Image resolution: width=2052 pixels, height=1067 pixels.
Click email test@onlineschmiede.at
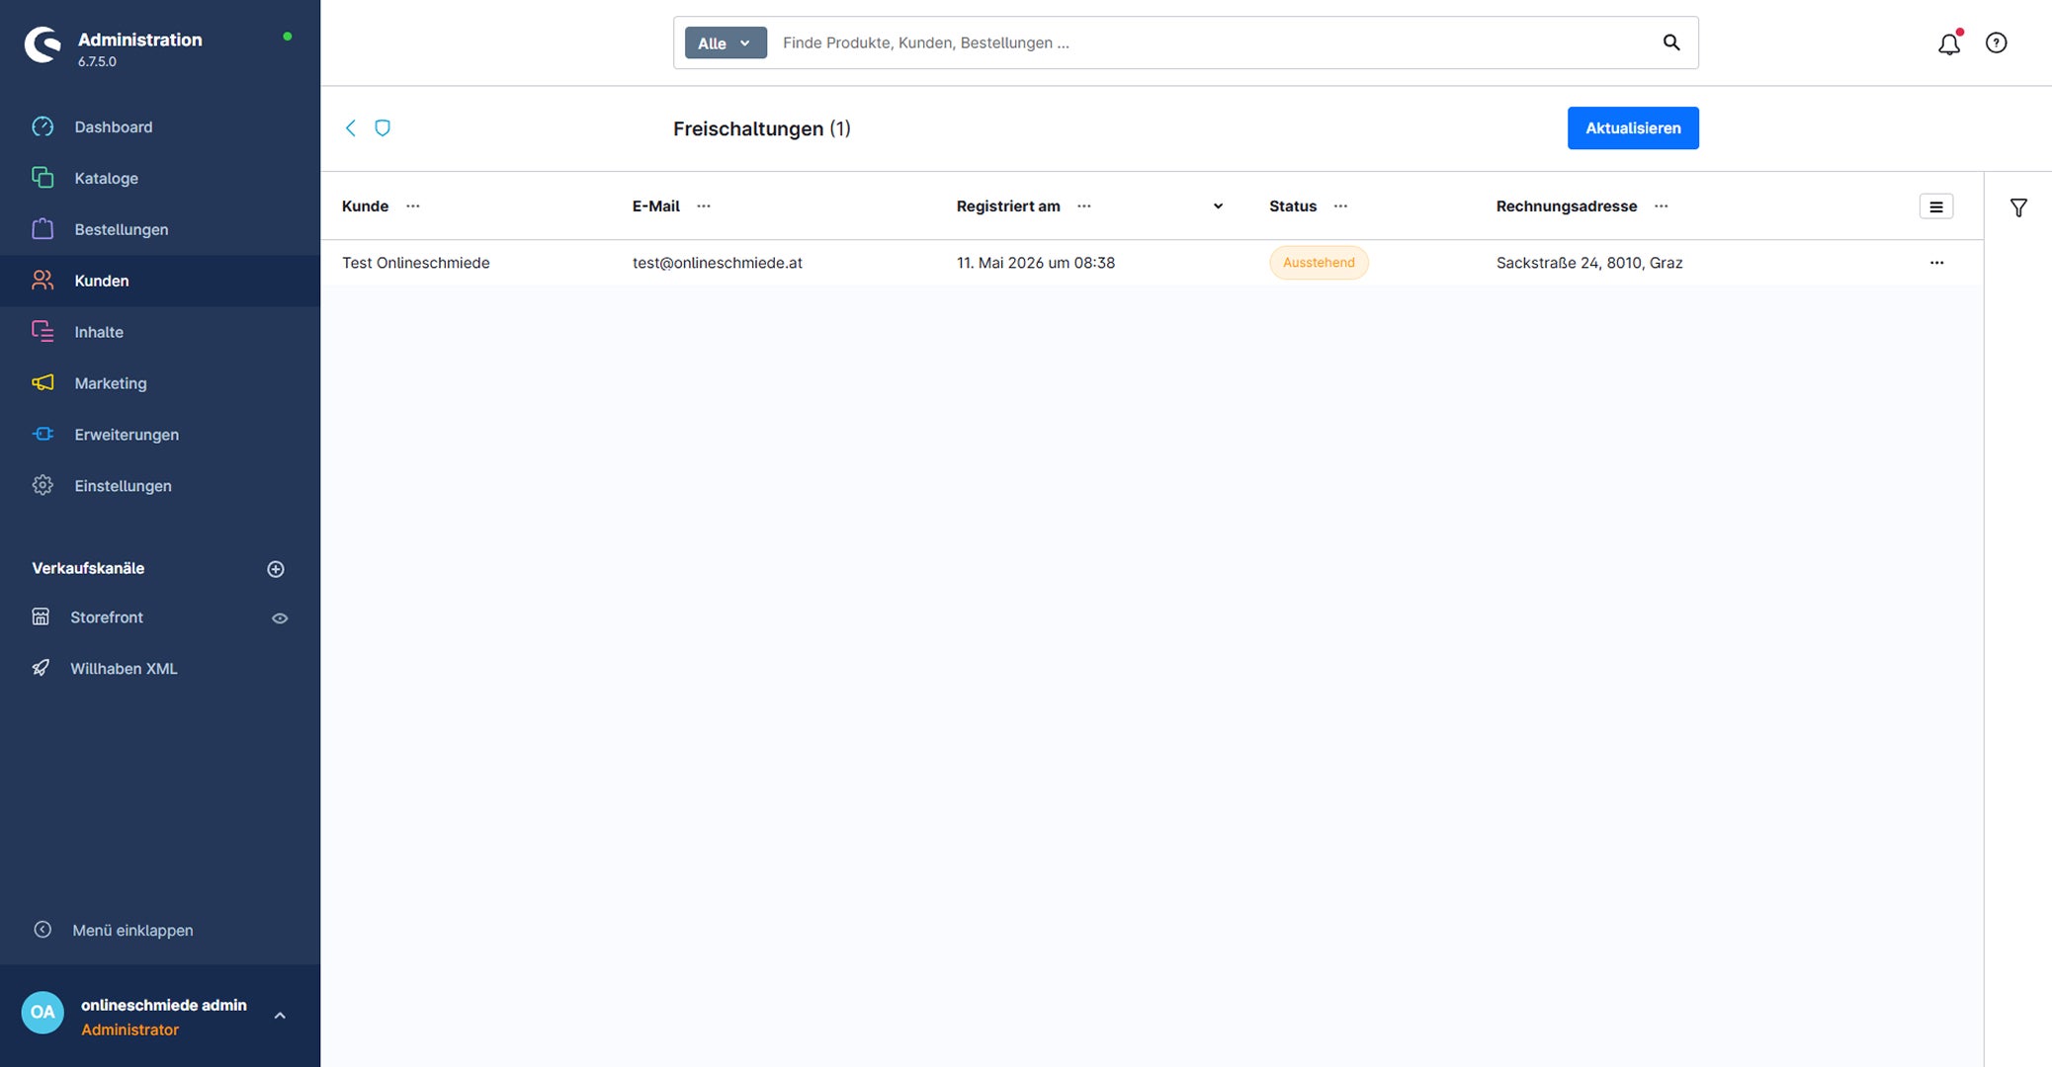(x=718, y=263)
